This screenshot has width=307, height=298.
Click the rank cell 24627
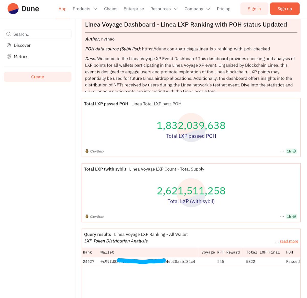pos(89,262)
